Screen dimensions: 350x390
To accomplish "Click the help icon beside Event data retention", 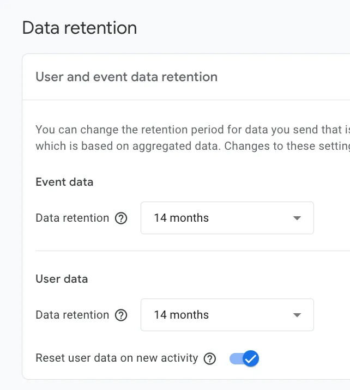I will click(122, 218).
